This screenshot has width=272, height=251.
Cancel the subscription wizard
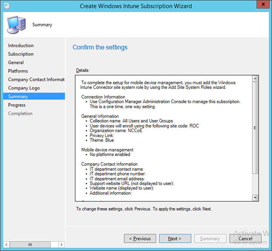tap(245, 238)
